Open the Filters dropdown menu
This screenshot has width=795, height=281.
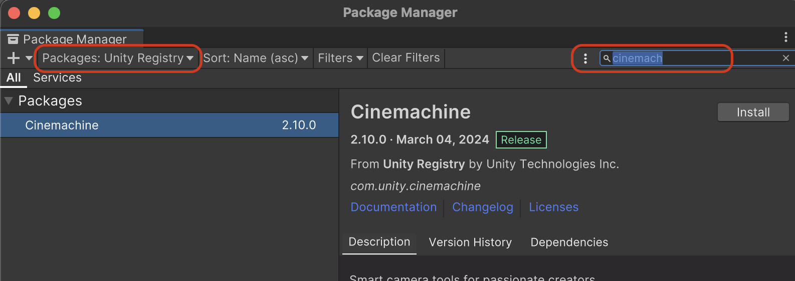point(340,58)
